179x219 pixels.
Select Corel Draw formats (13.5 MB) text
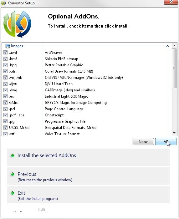69,71
